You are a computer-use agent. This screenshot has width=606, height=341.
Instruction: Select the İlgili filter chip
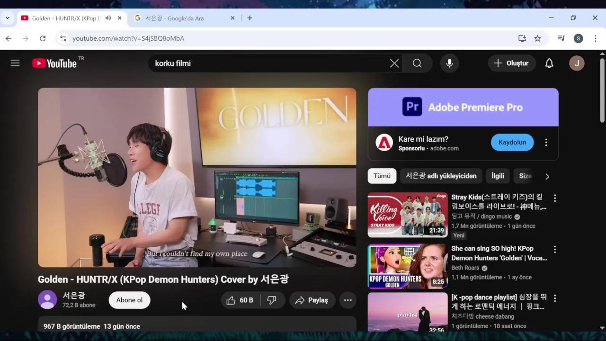(498, 176)
